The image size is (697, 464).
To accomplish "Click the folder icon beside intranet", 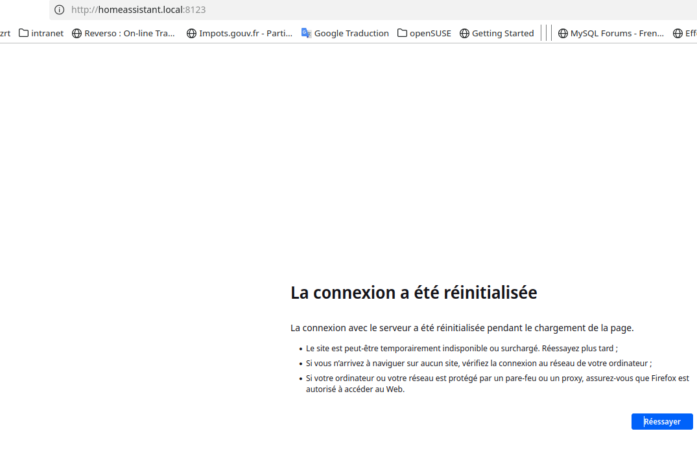I will [24, 33].
